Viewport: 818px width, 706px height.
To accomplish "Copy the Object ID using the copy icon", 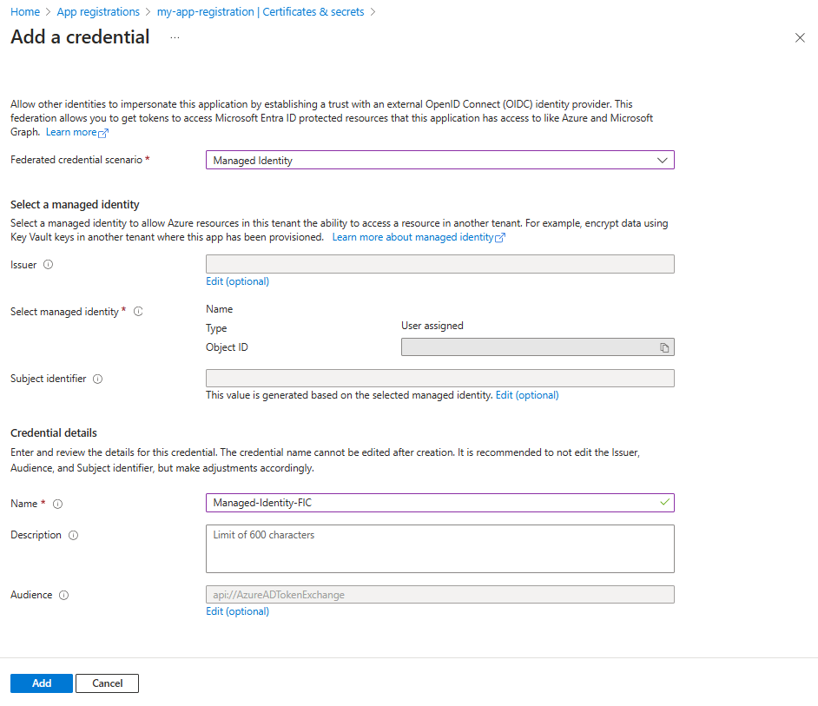I will pyautogui.click(x=665, y=346).
